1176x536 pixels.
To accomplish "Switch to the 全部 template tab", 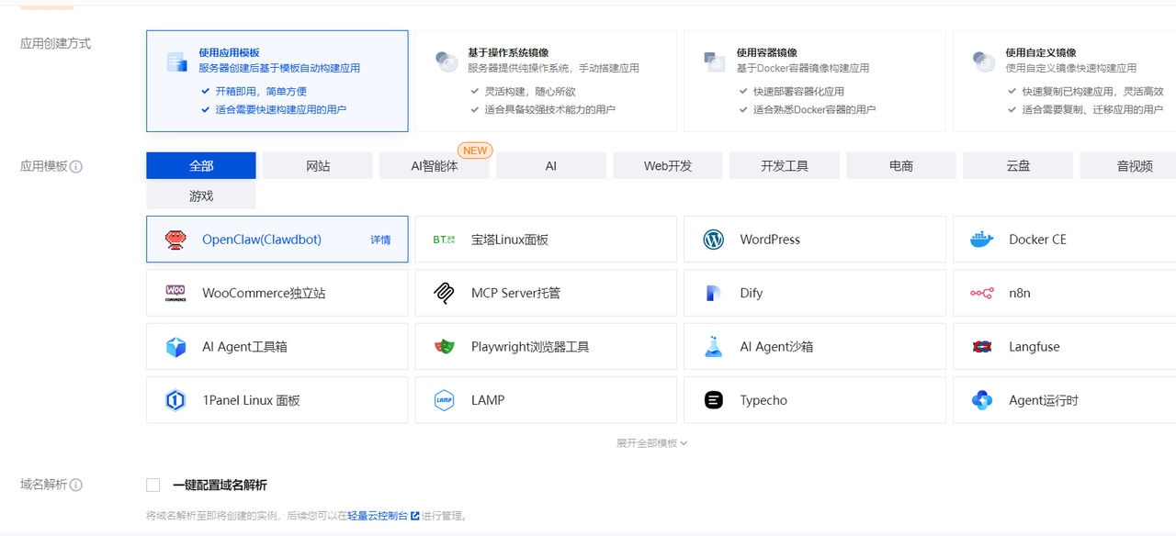I will (201, 166).
